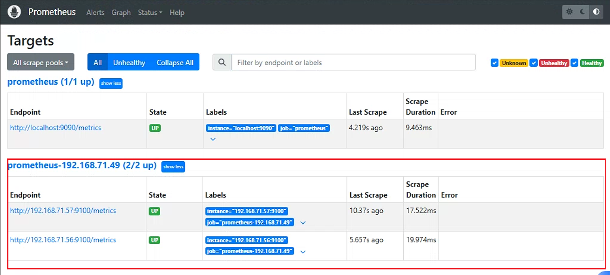Click the prometheus (1/1 up) pool heading
This screenshot has height=275, width=610.
click(x=51, y=82)
